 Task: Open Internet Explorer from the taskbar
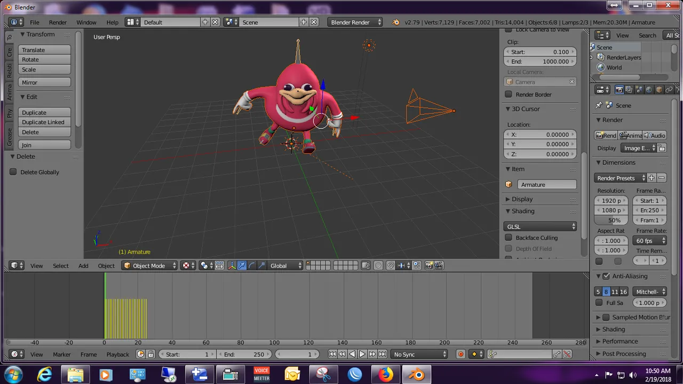coord(45,374)
